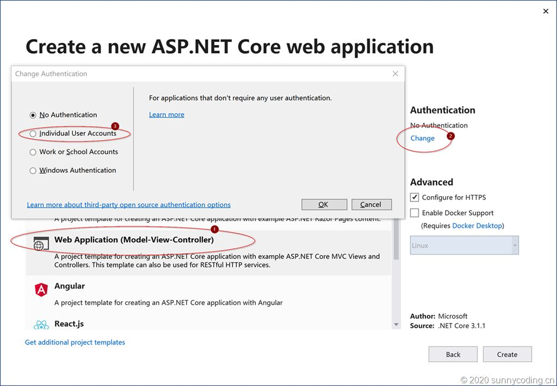Open the Linux OS dropdown
The image size is (557, 386).
pos(464,245)
